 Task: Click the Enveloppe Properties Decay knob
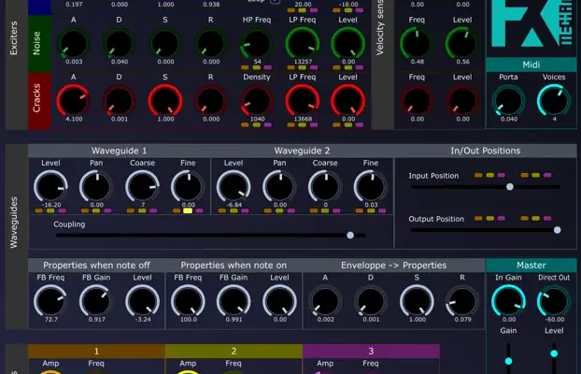[x=371, y=301]
